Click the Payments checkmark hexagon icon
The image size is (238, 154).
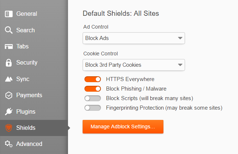pos(9,95)
